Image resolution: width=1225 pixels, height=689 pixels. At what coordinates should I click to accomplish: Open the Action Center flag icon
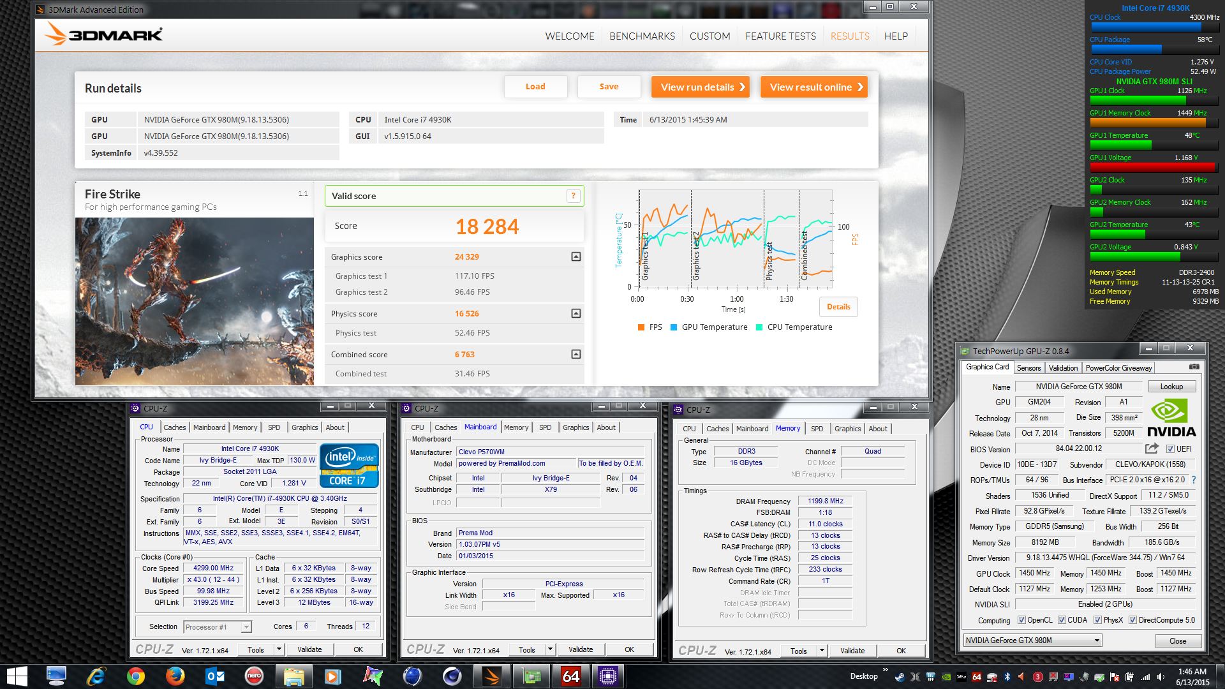coord(1115,677)
